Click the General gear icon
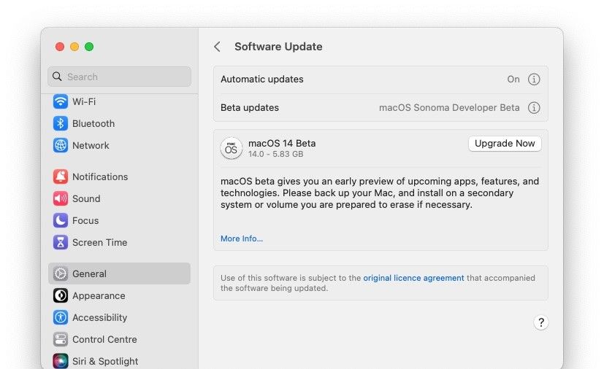The height and width of the screenshot is (369, 604). click(61, 273)
